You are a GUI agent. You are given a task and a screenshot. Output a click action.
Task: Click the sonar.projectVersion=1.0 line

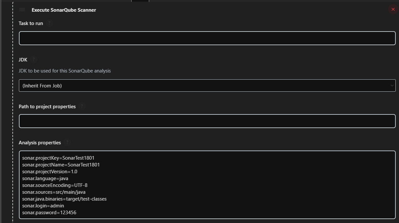50,172
